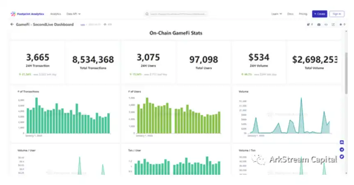This screenshot has width=354, height=185.
Task: Click the 24H Transaction percent change
Action: (25, 74)
